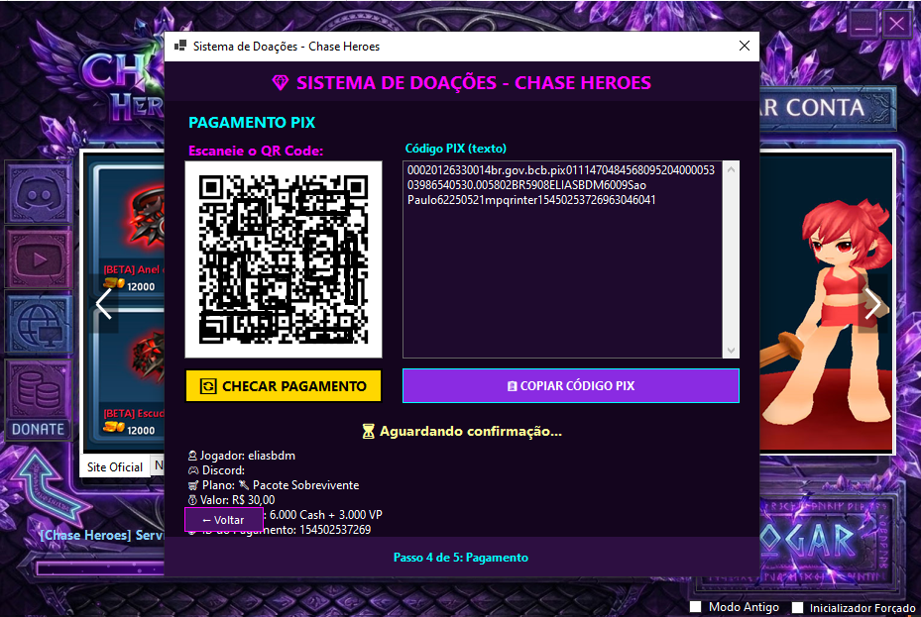Click inside the Código PIX text box
Viewport: 921px width, 617px height.
click(x=562, y=259)
